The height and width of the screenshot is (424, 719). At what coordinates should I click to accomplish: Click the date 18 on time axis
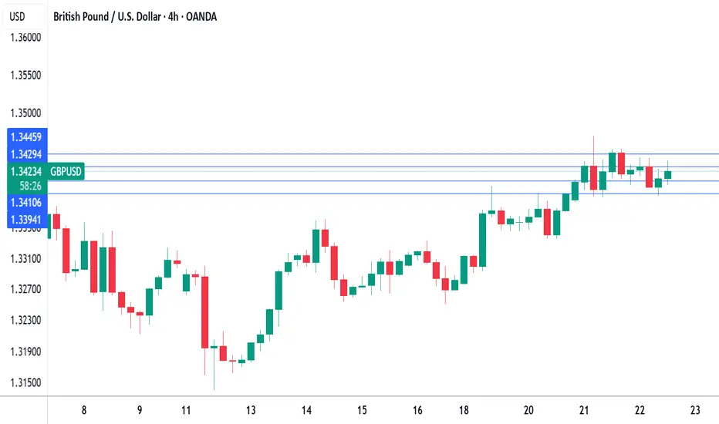coord(464,410)
